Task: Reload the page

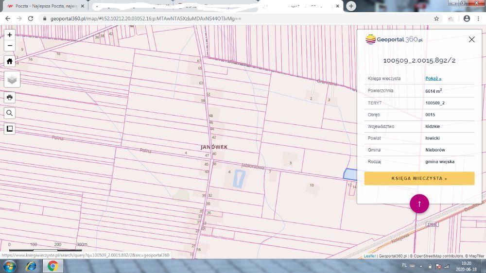Action: coord(31,18)
